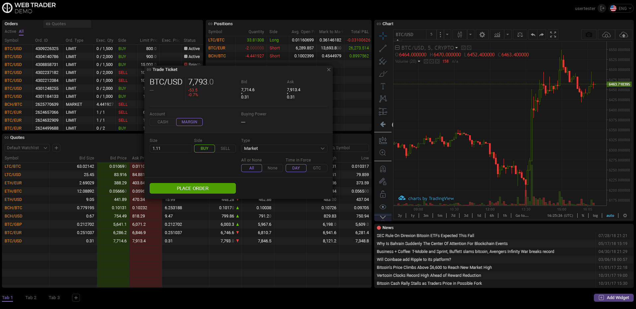Toggle hide all drawings eye icon
The image size is (636, 309).
point(383,207)
